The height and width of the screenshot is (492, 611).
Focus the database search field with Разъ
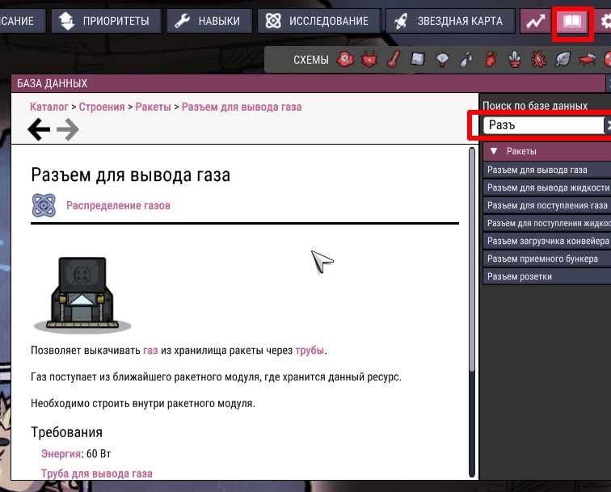coord(543,125)
